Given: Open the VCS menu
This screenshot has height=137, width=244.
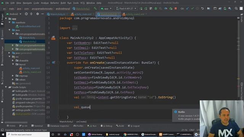Looking at the screenshot, I should click(x=82, y=3).
